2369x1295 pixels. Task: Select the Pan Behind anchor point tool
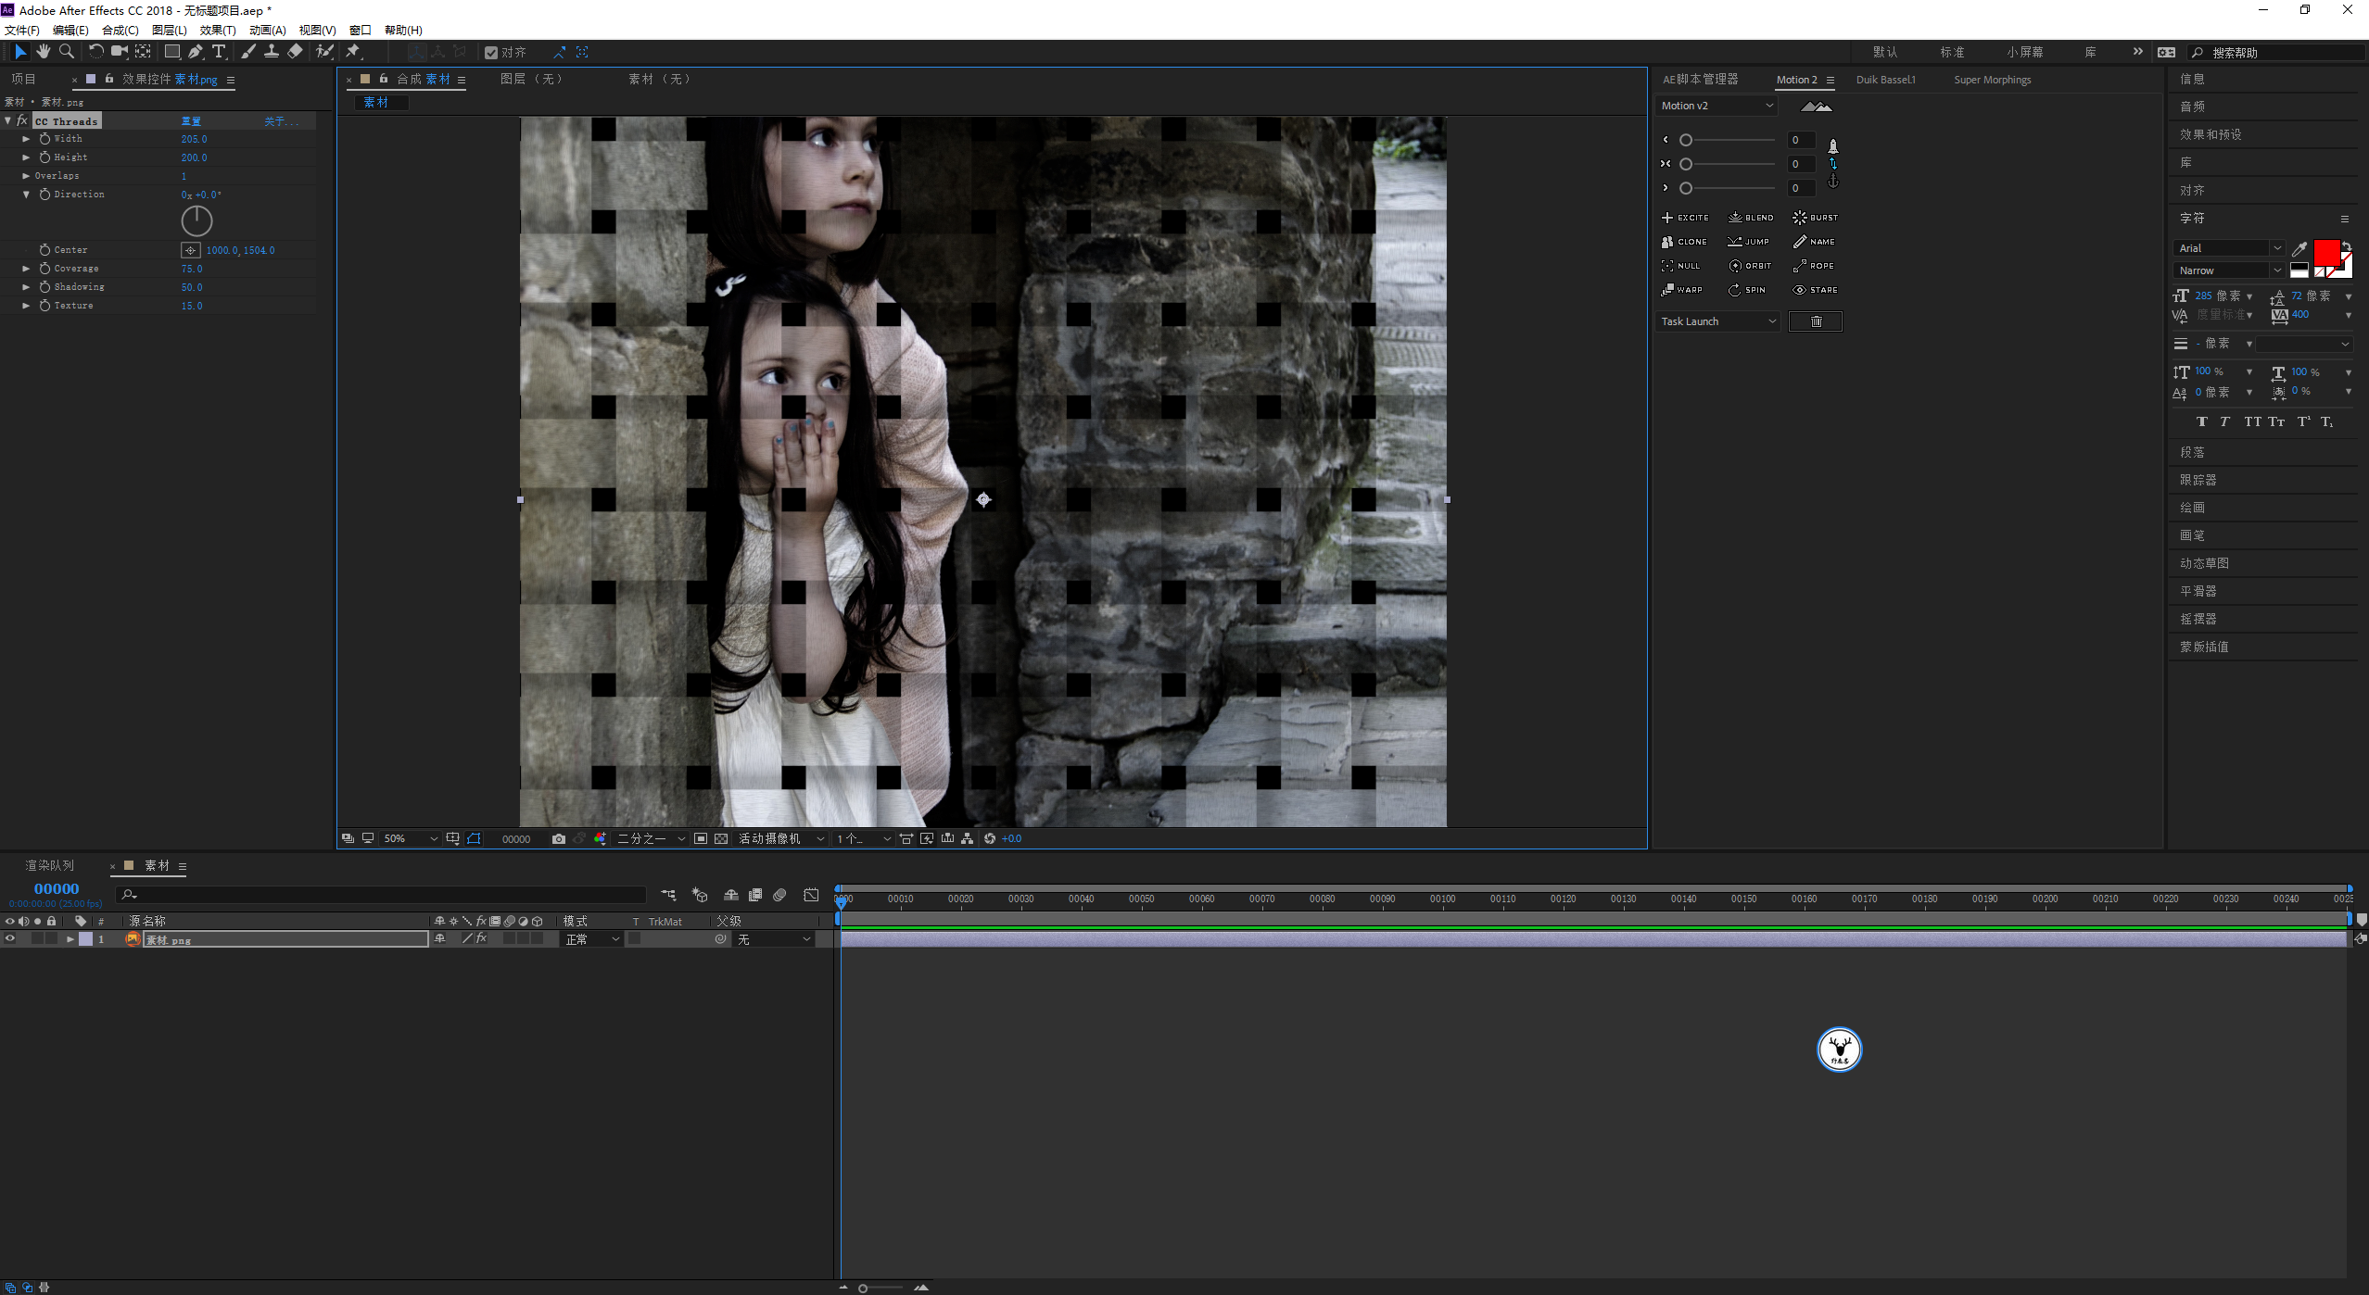(x=143, y=52)
